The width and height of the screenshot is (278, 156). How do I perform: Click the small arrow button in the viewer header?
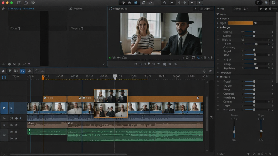point(195,9)
